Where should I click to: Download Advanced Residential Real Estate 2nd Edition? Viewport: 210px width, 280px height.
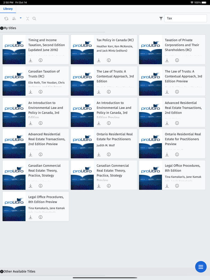[167, 123]
